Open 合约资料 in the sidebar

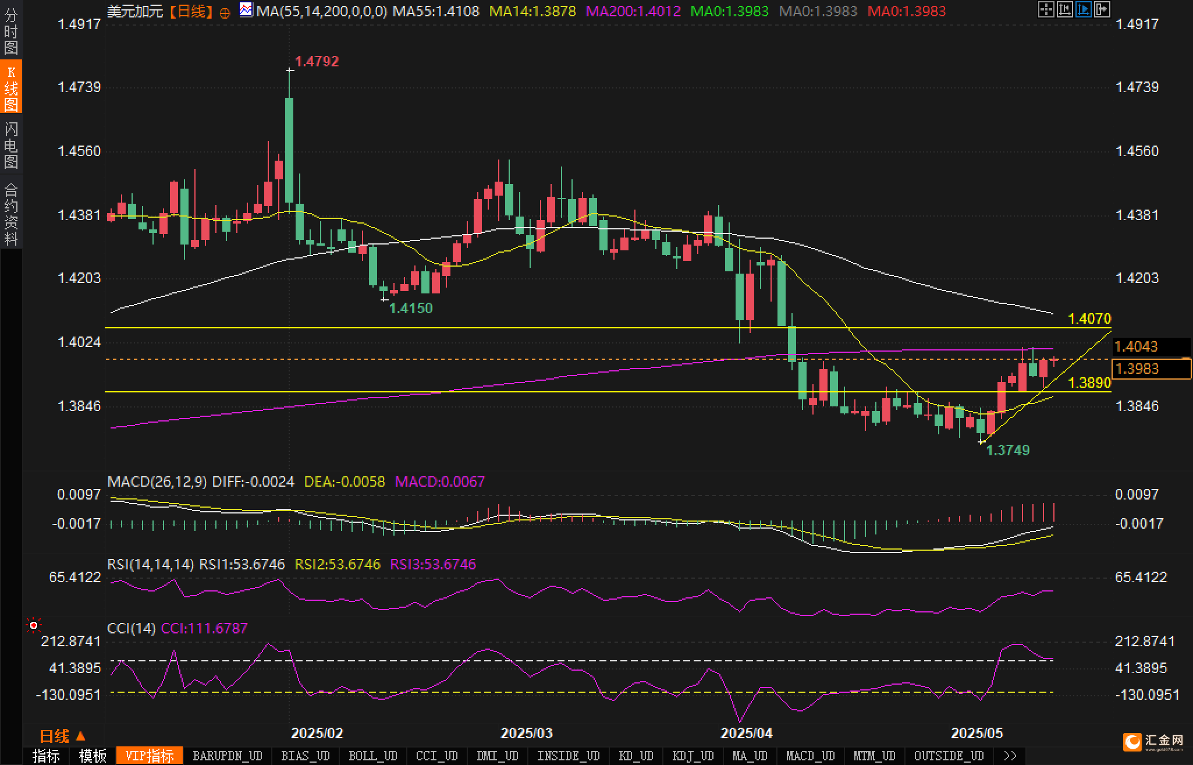pos(11,213)
